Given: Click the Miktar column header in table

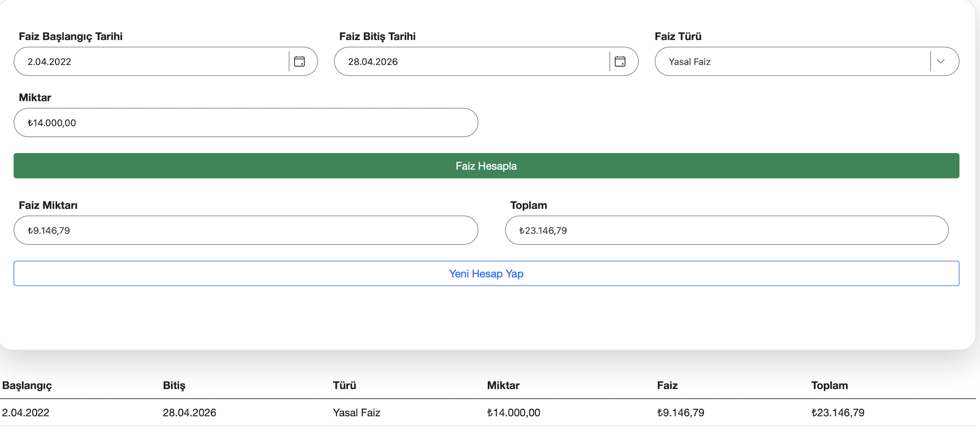Looking at the screenshot, I should [x=503, y=385].
